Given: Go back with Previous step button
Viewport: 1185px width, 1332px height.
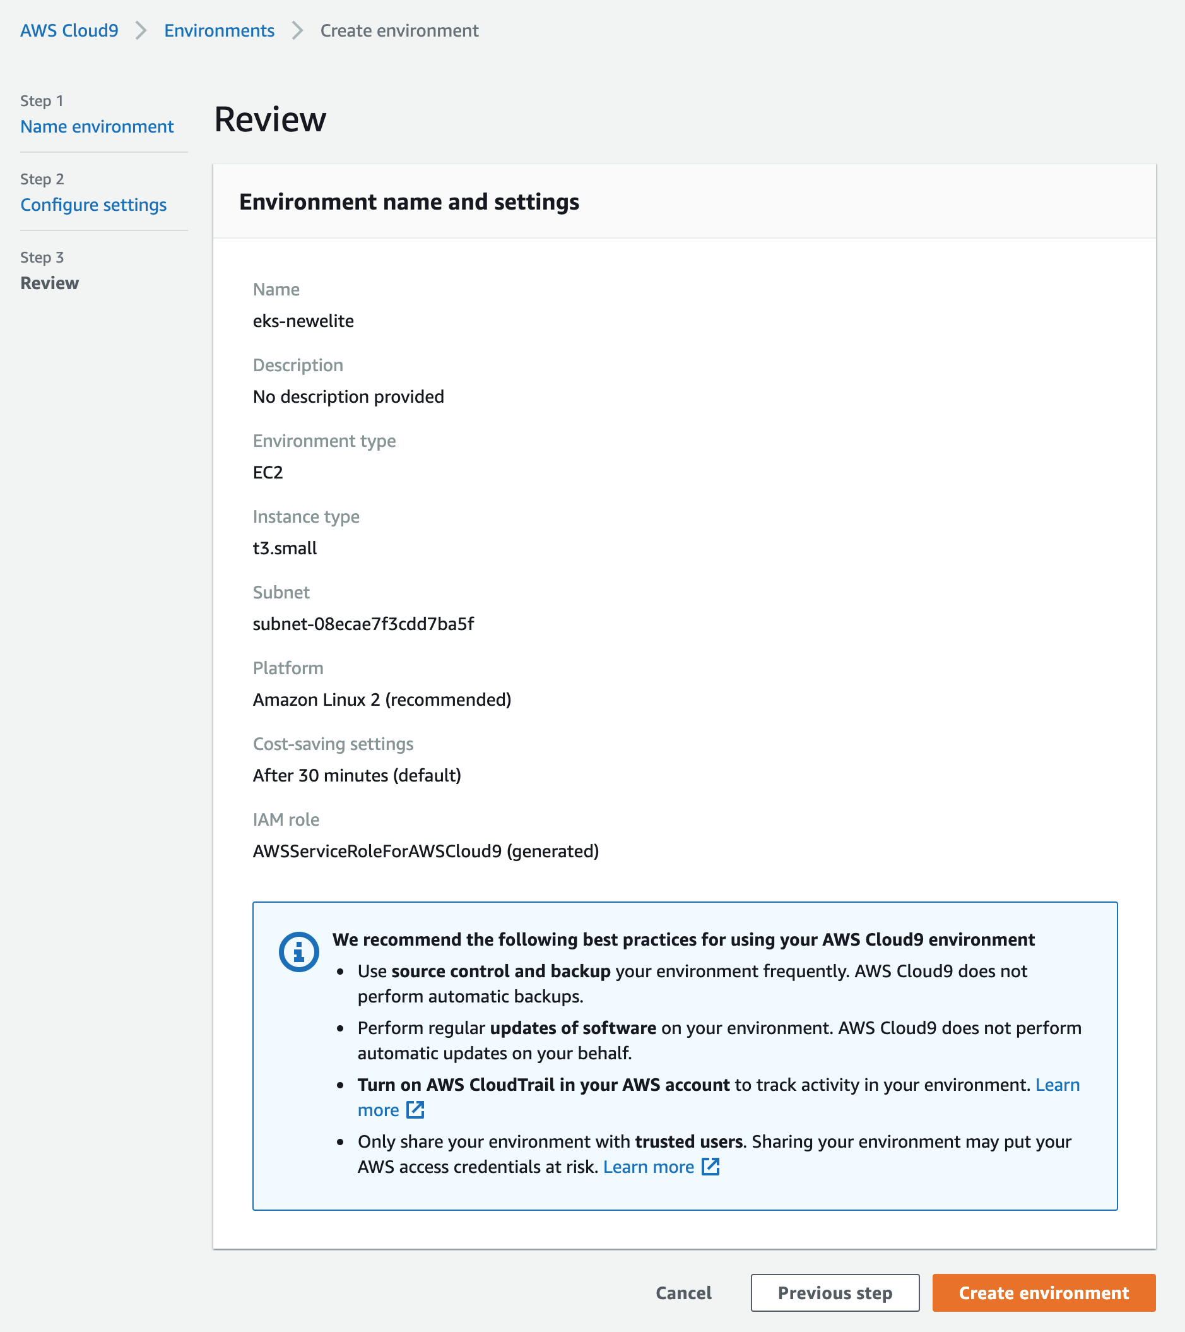Looking at the screenshot, I should click(835, 1293).
